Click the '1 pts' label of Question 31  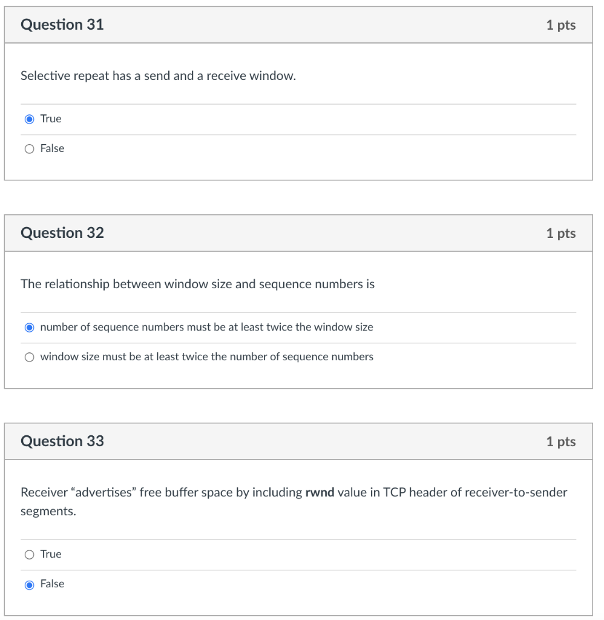561,25
